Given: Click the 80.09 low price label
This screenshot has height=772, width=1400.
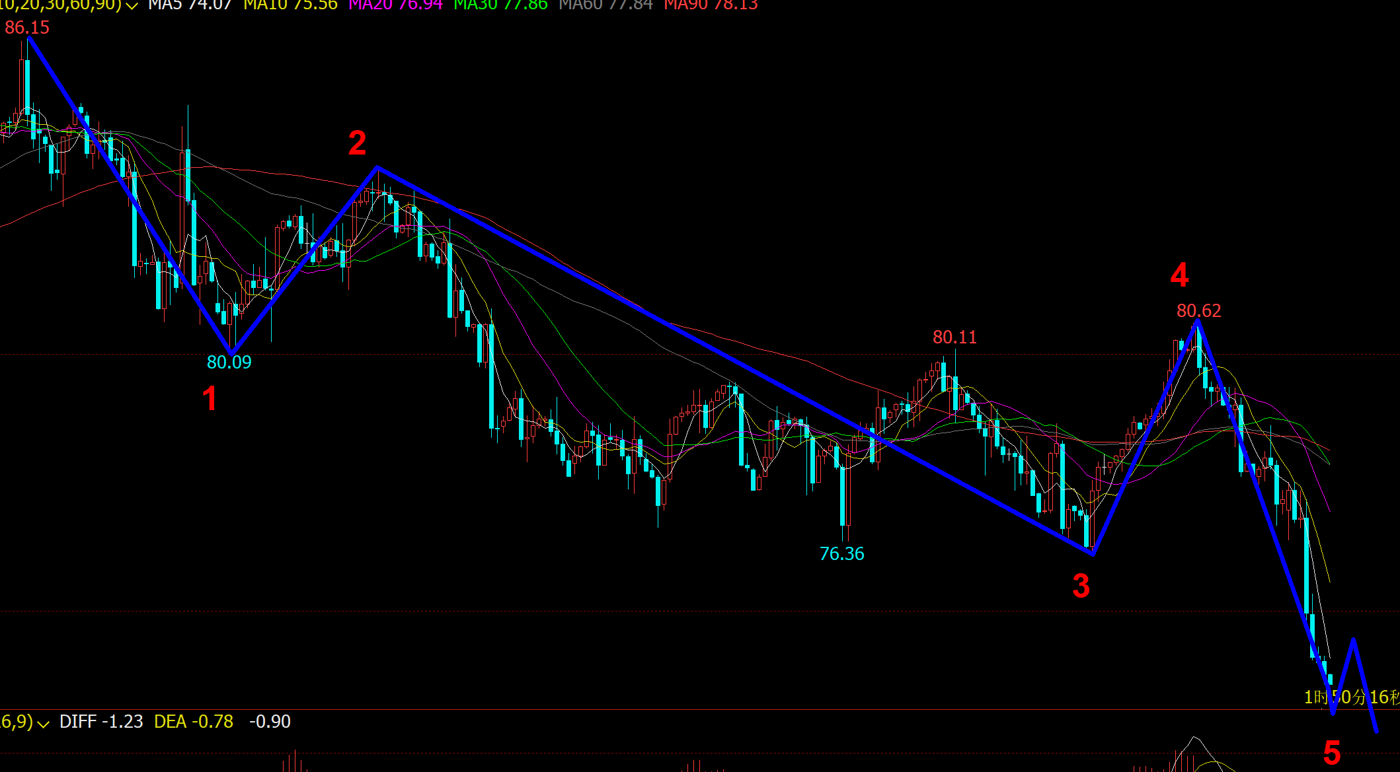Looking at the screenshot, I should click(229, 362).
